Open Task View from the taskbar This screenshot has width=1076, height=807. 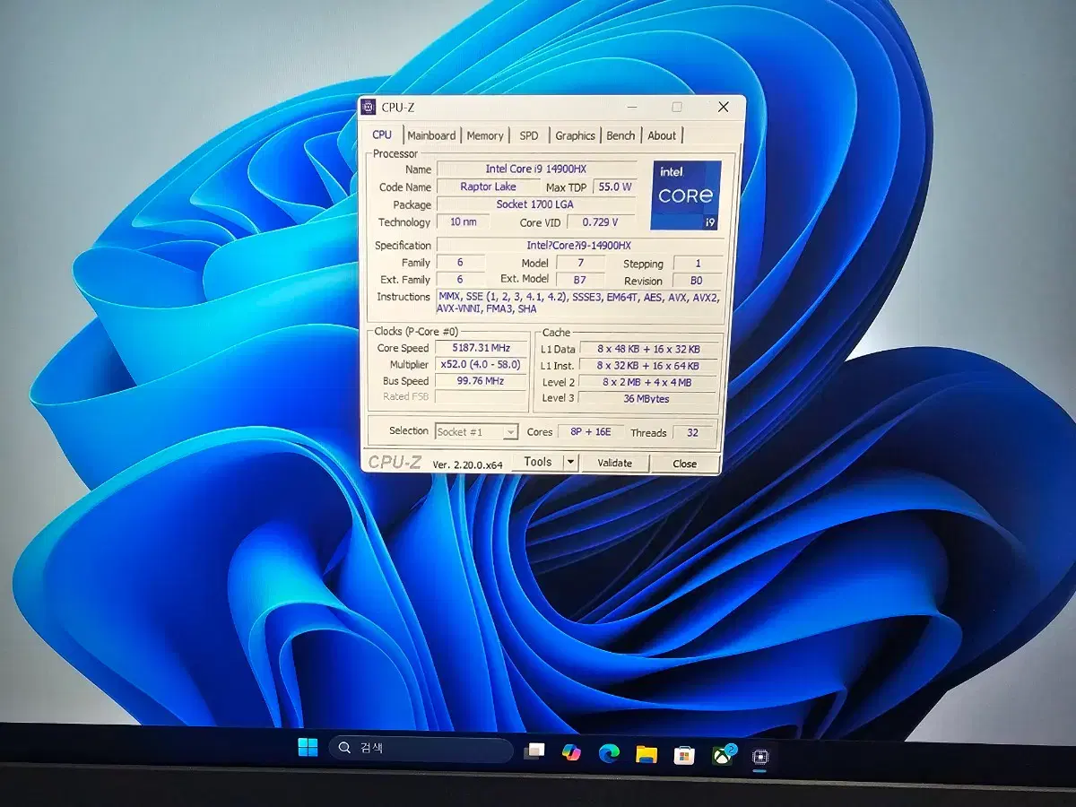tap(534, 751)
